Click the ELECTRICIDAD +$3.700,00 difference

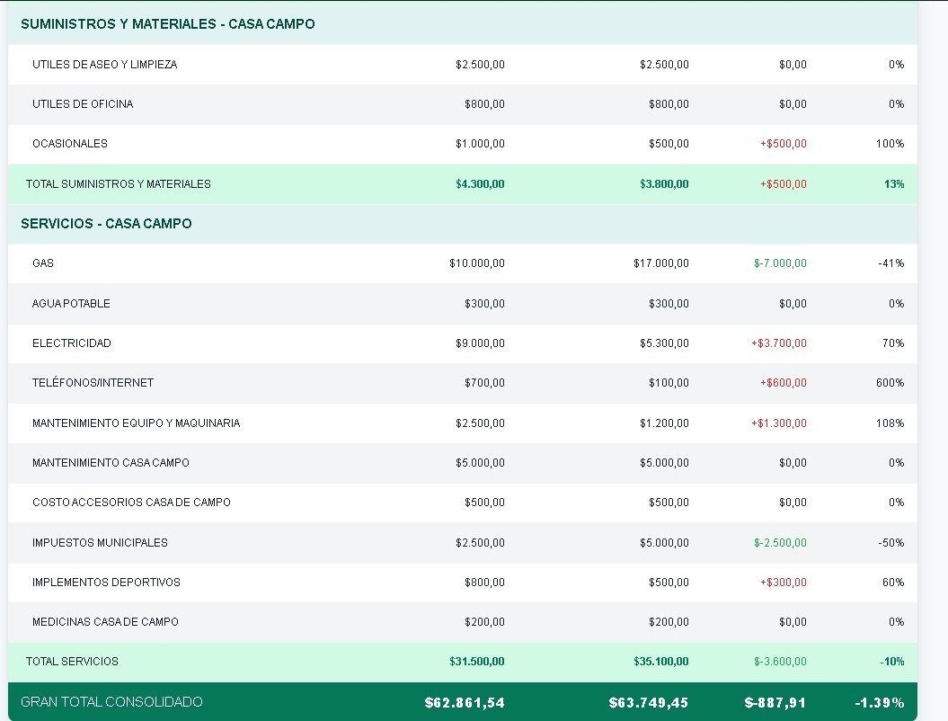(778, 343)
